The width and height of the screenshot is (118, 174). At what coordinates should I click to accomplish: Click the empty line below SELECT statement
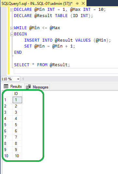(x=66, y=71)
